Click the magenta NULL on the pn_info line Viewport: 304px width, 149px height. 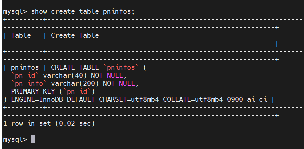[x=127, y=83]
